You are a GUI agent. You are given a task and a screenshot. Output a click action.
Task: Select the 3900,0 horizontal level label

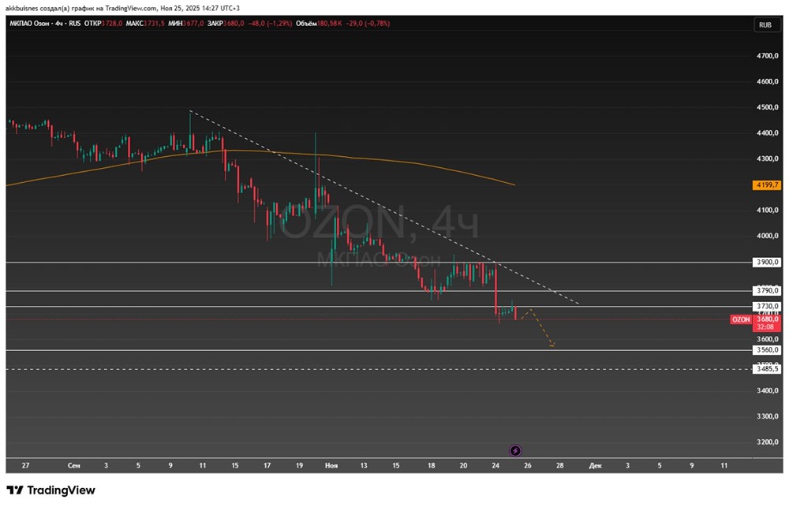(x=766, y=262)
